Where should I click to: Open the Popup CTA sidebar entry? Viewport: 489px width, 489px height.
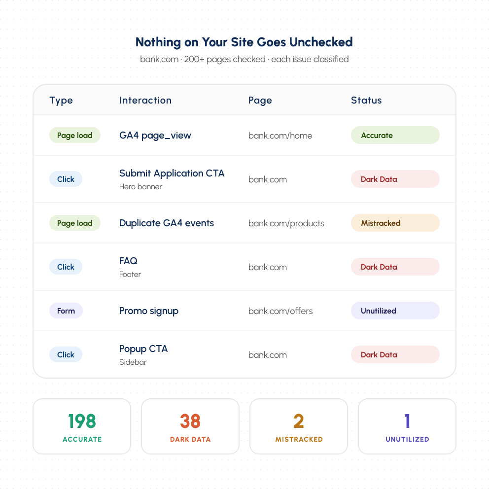[143, 354]
